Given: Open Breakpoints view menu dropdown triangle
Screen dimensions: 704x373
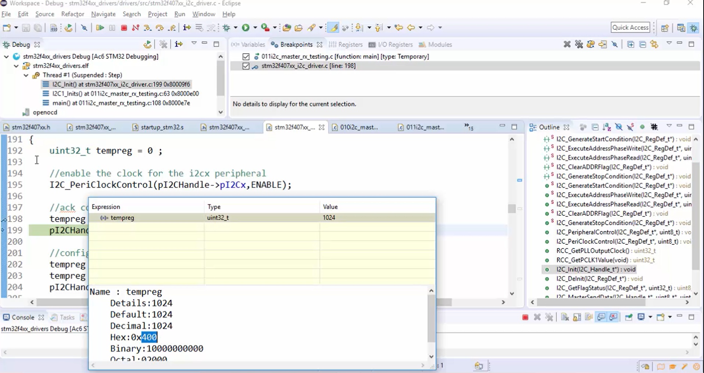Looking at the screenshot, I should (669, 43).
